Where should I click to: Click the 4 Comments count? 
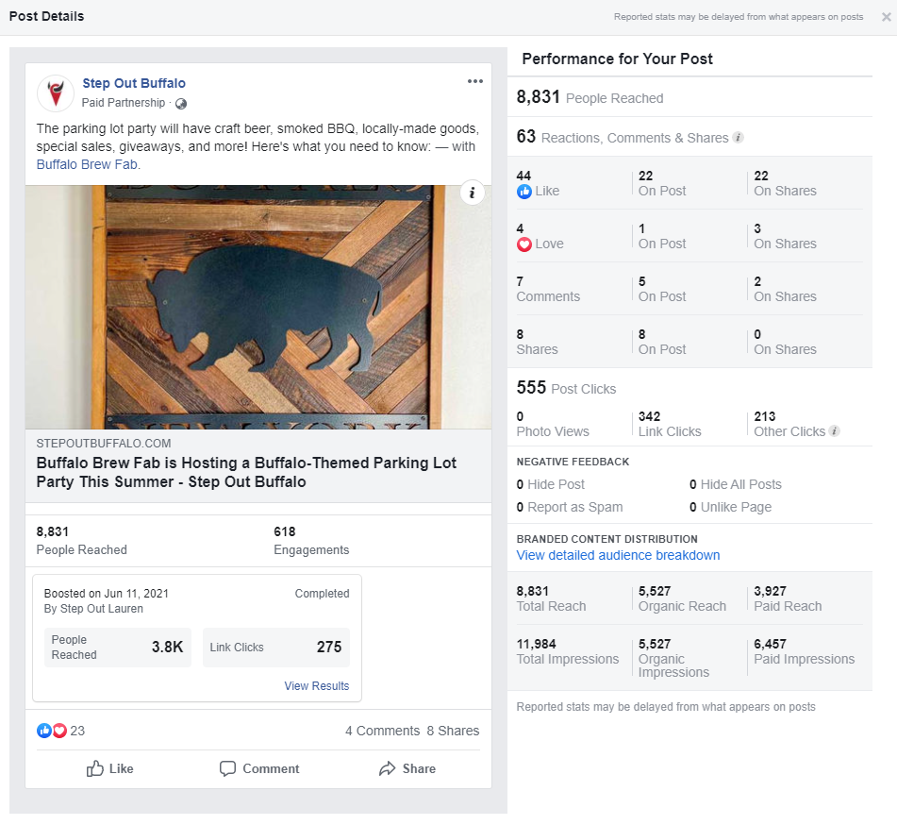point(382,731)
